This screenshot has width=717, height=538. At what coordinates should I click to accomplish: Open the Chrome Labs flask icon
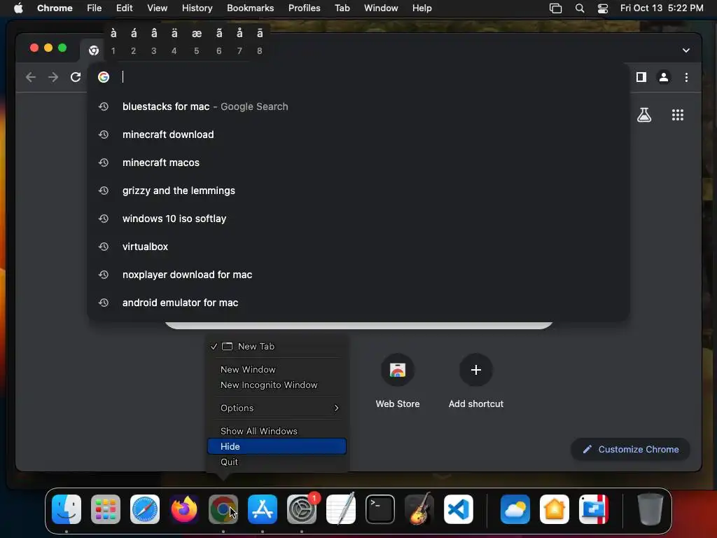pyautogui.click(x=644, y=115)
